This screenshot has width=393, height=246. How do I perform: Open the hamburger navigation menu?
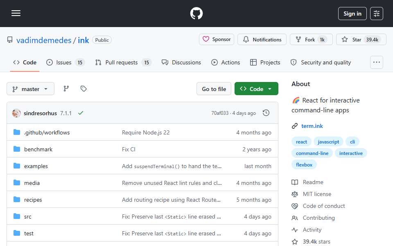tap(16, 13)
